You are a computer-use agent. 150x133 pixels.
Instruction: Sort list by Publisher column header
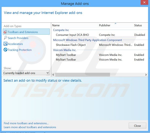click(105, 25)
